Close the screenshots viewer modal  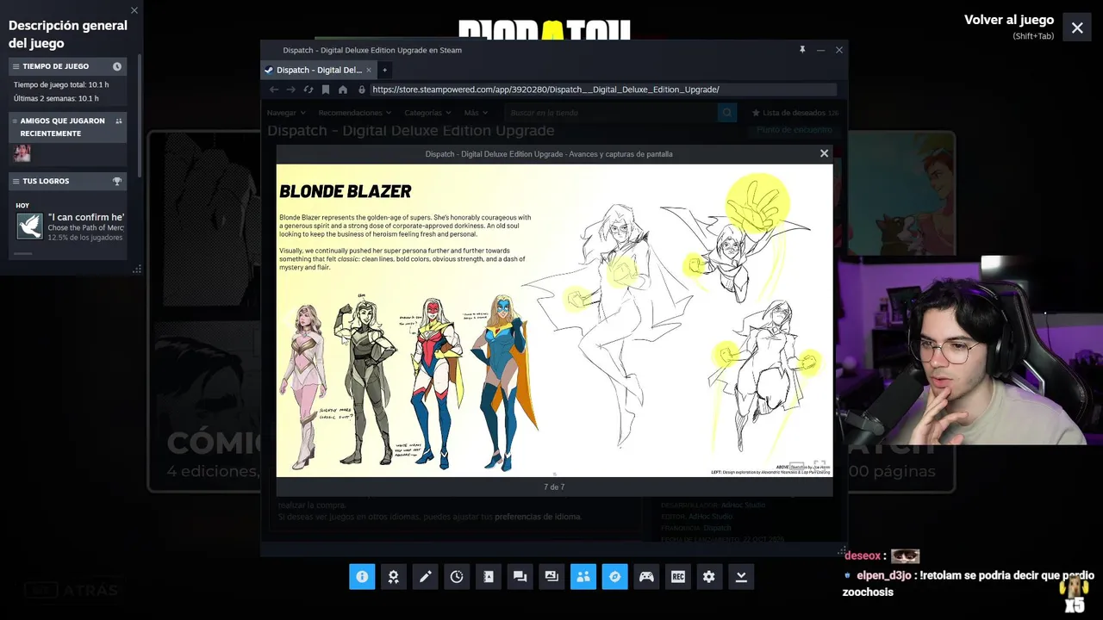(824, 153)
